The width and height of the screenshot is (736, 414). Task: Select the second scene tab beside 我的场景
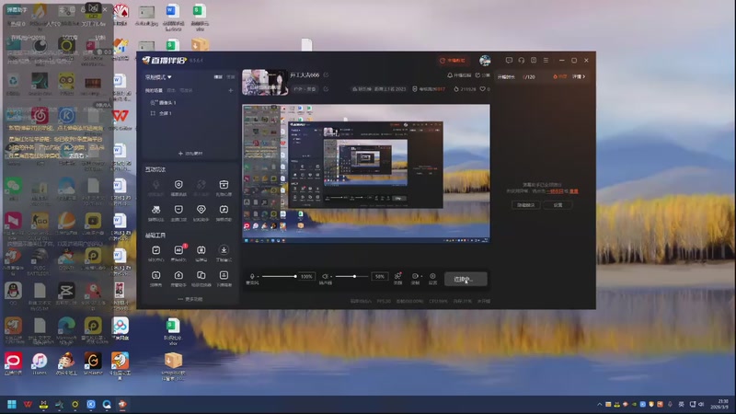coord(171,90)
